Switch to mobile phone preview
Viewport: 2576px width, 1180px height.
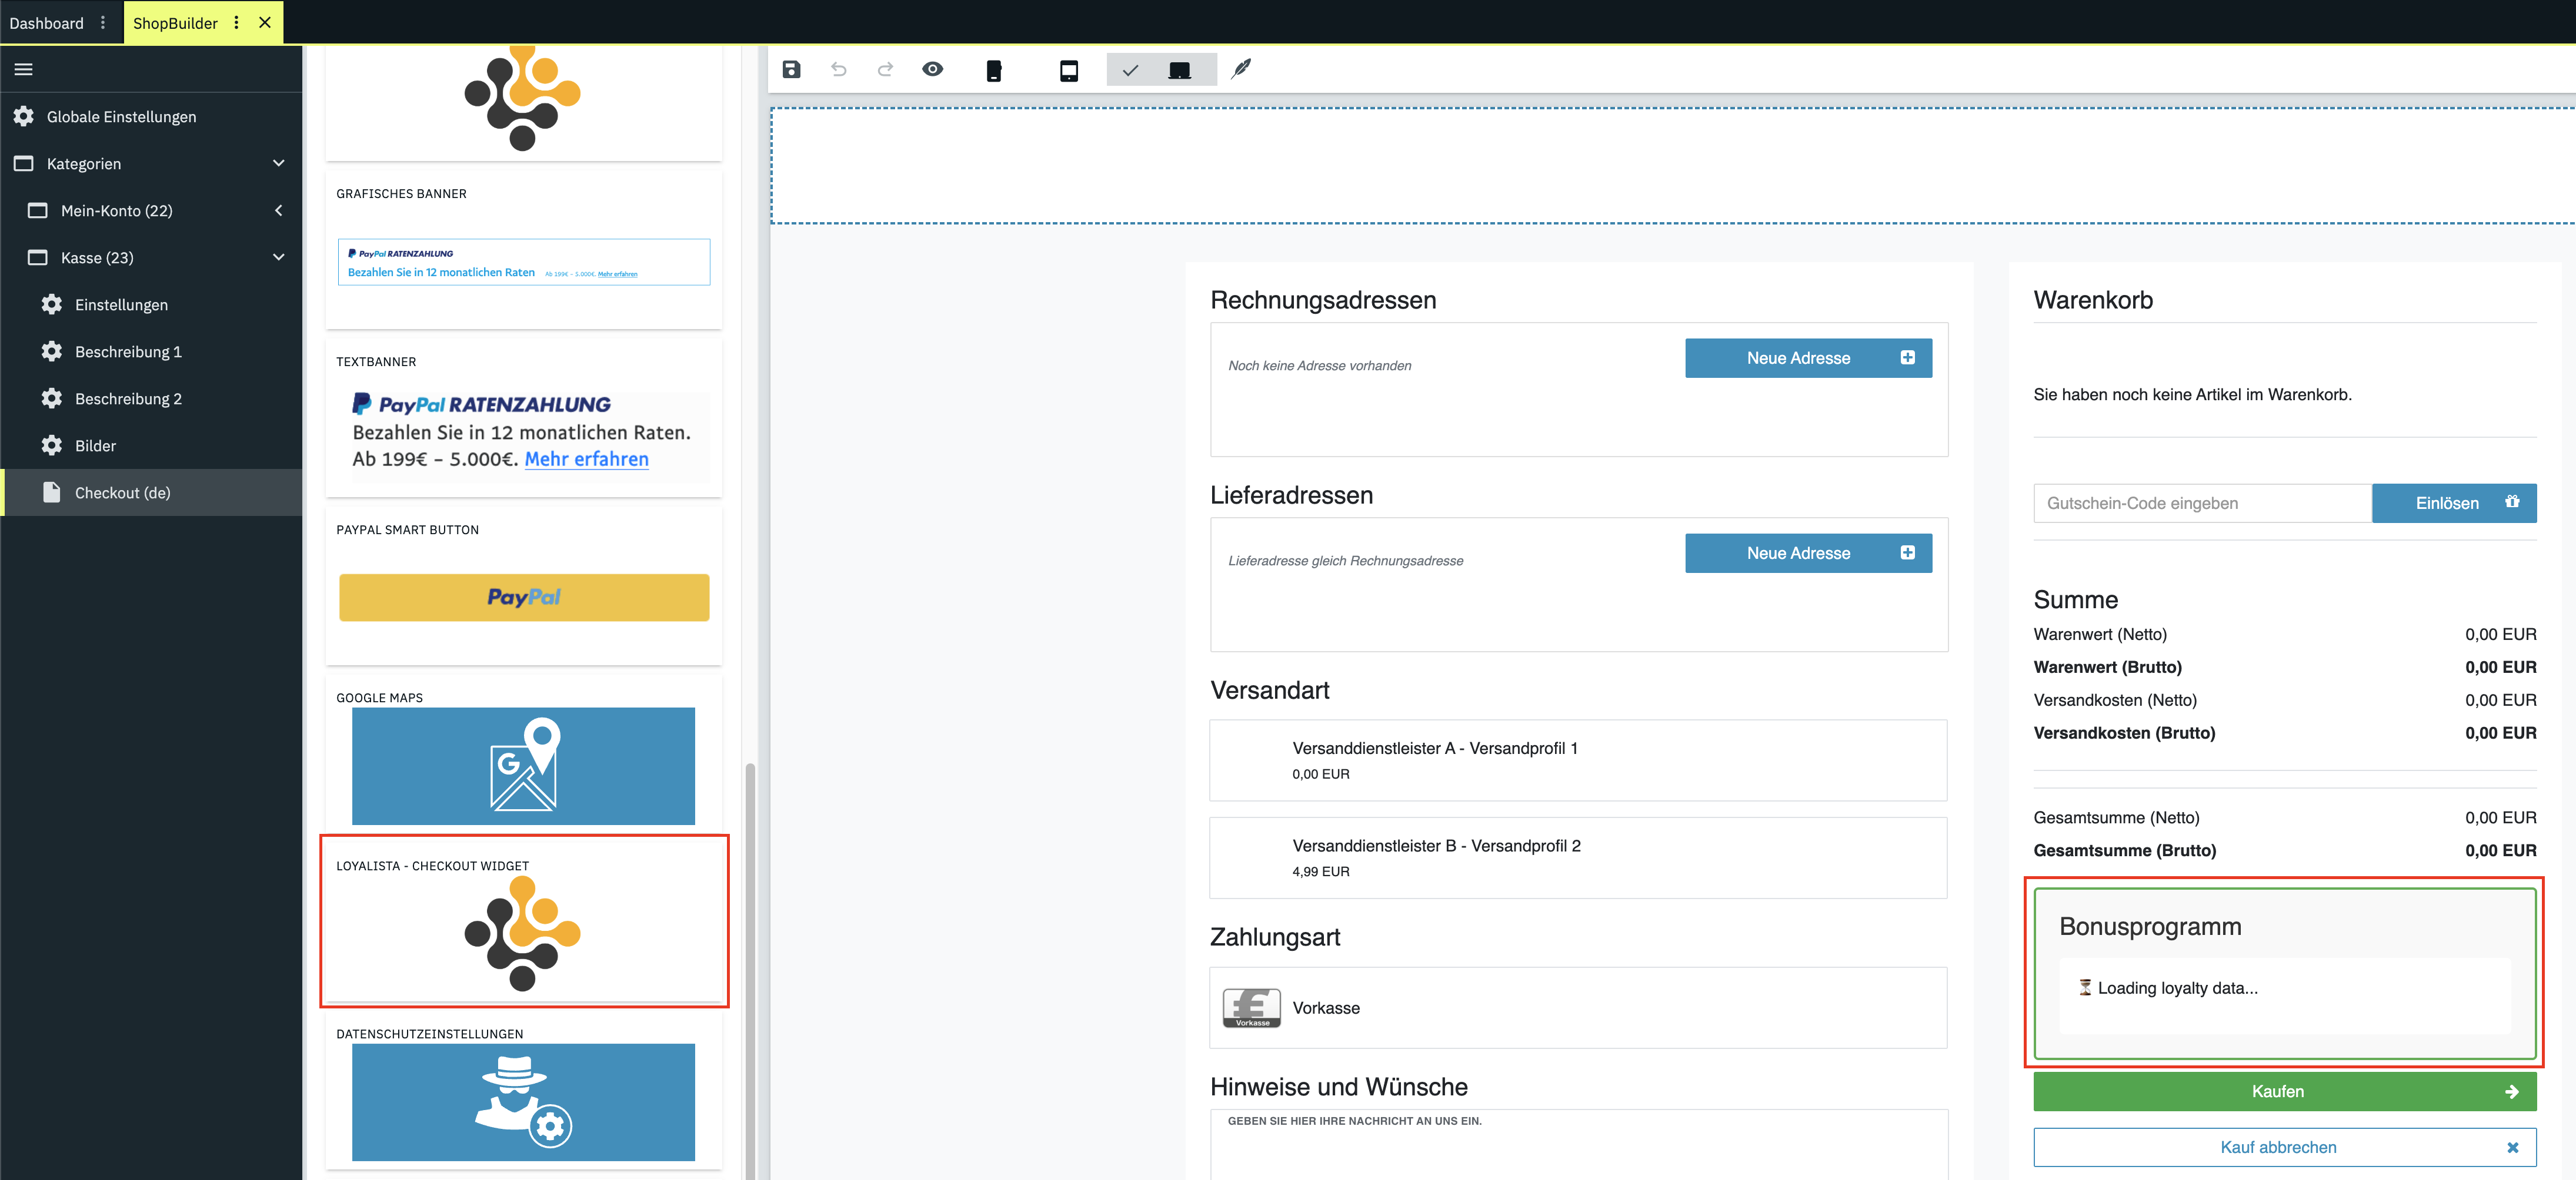993,70
